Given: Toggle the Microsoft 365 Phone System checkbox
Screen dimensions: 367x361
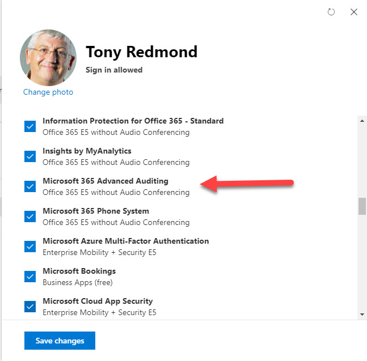Looking at the screenshot, I should pos(30,216).
